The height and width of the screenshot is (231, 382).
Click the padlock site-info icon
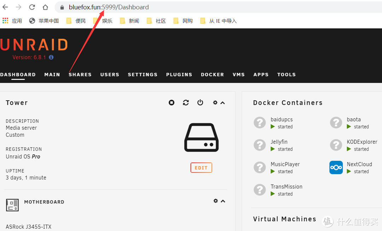[62, 7]
